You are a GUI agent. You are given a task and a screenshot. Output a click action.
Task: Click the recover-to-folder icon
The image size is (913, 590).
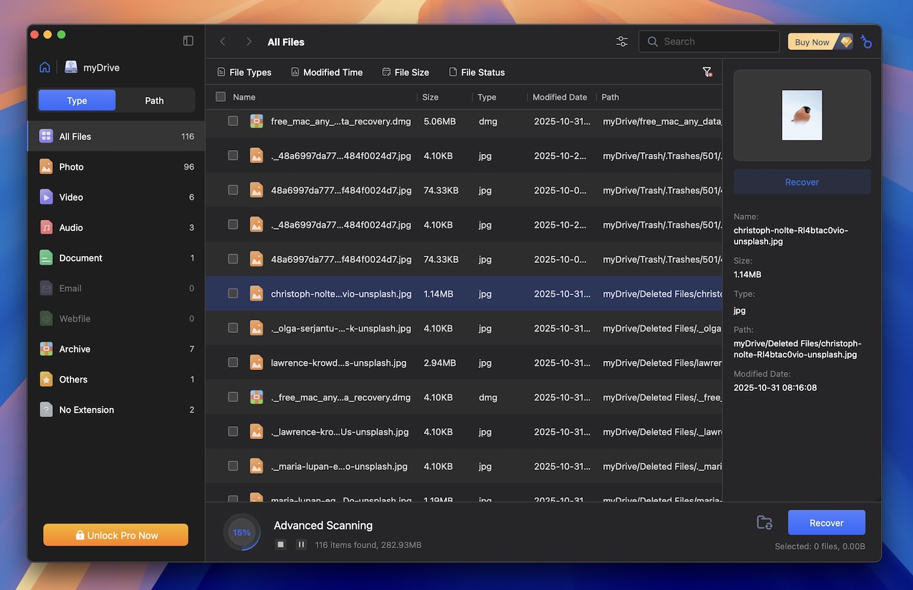pyautogui.click(x=764, y=523)
